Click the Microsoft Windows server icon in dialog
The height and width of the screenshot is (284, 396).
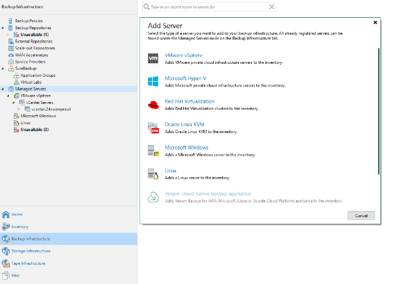point(153,151)
